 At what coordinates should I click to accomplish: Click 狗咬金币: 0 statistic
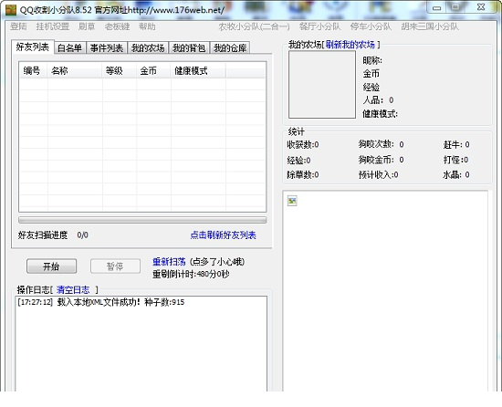pyautogui.click(x=381, y=160)
